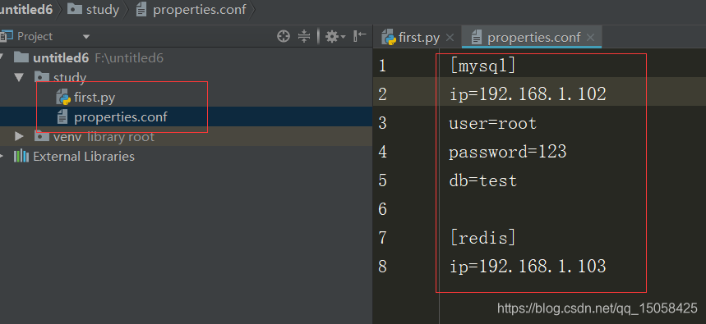Open the Project view dropdown arrow

[86, 37]
